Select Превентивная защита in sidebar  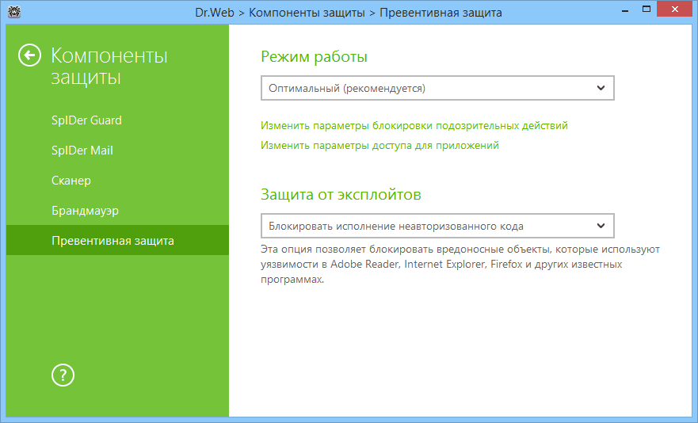[117, 241]
